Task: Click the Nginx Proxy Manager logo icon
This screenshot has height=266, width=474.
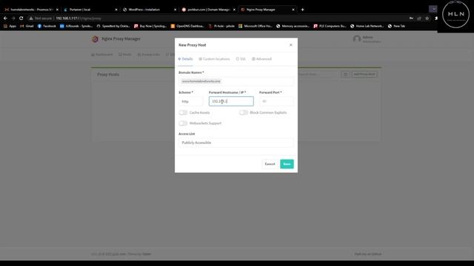Action: (x=96, y=39)
